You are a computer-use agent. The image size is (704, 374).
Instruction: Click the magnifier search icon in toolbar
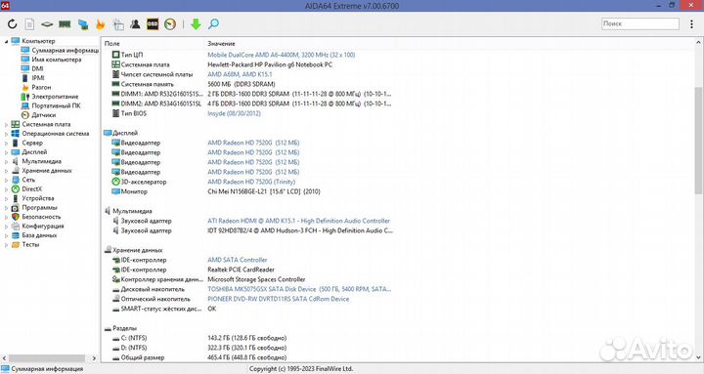click(x=214, y=23)
